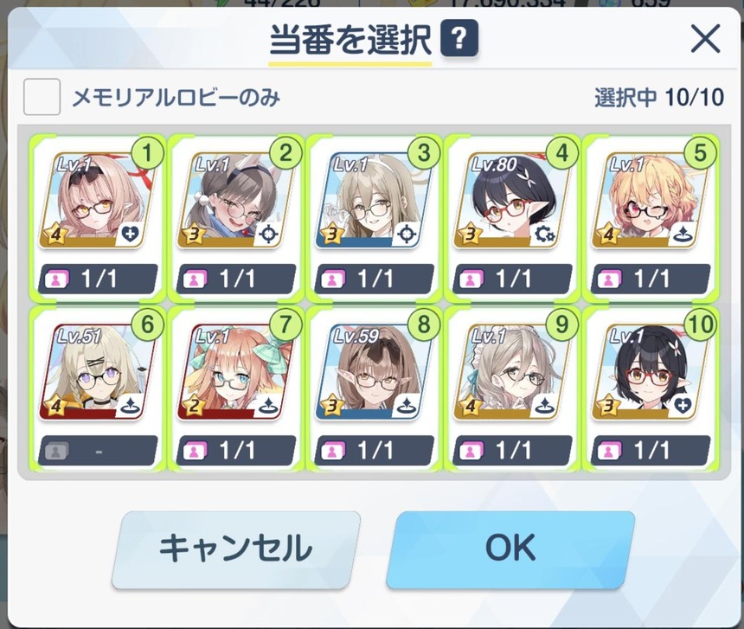Confirm selection with the OK button

pyautogui.click(x=510, y=549)
